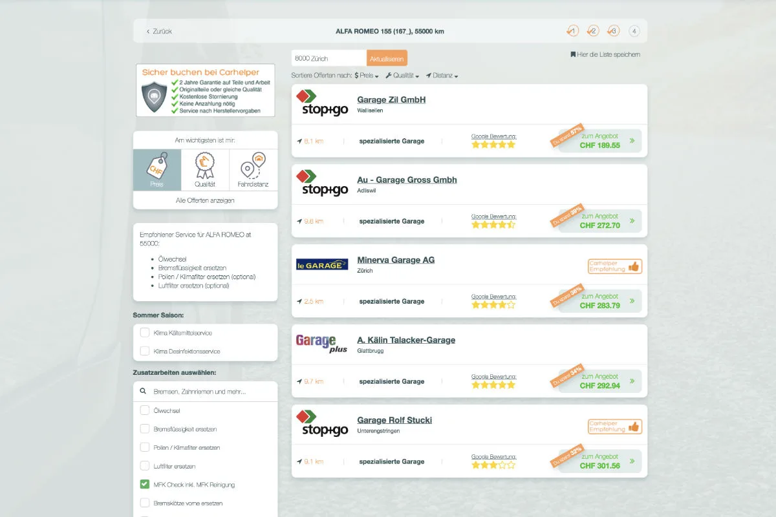The width and height of the screenshot is (776, 517).
Task: Select step 2 circle in the header
Action: 593,31
